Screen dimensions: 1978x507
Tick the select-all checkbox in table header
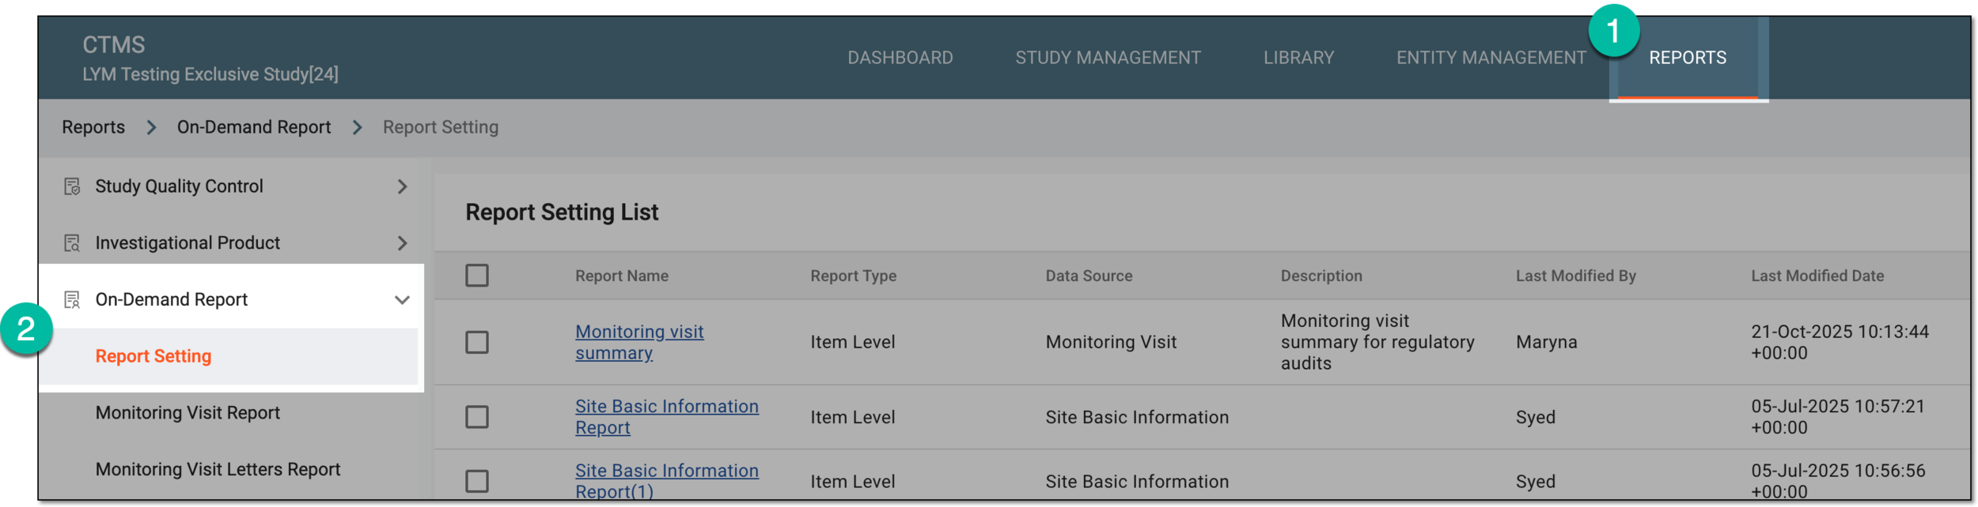tap(477, 276)
